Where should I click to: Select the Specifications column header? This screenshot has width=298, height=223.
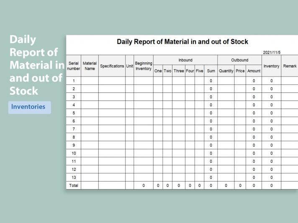coord(112,66)
